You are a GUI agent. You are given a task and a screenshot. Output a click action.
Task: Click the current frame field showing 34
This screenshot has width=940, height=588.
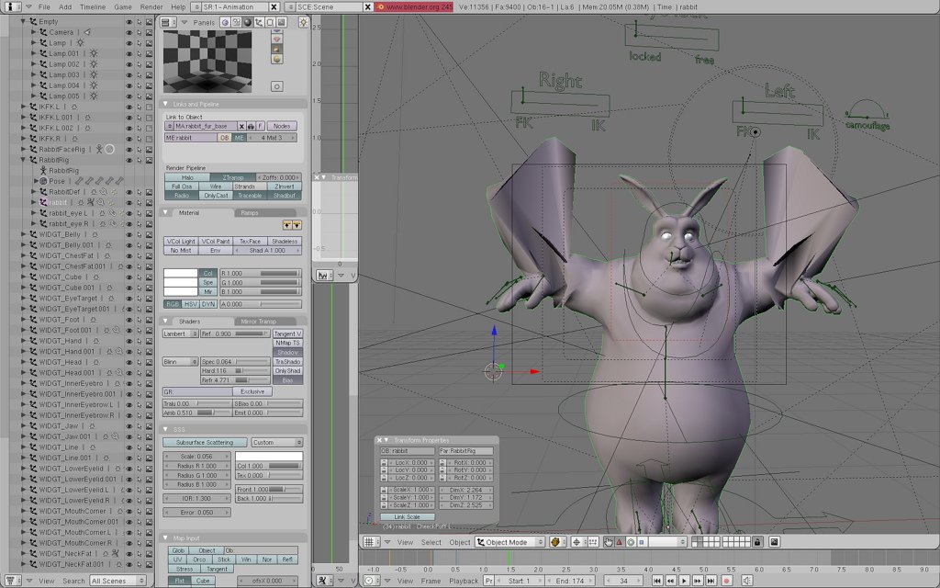click(621, 580)
